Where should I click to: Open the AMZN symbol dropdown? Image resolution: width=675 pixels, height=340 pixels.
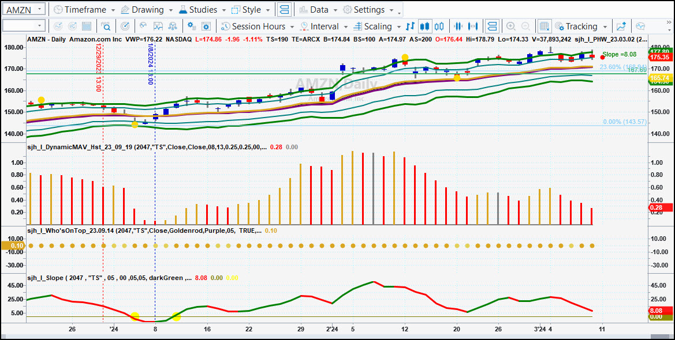40,9
